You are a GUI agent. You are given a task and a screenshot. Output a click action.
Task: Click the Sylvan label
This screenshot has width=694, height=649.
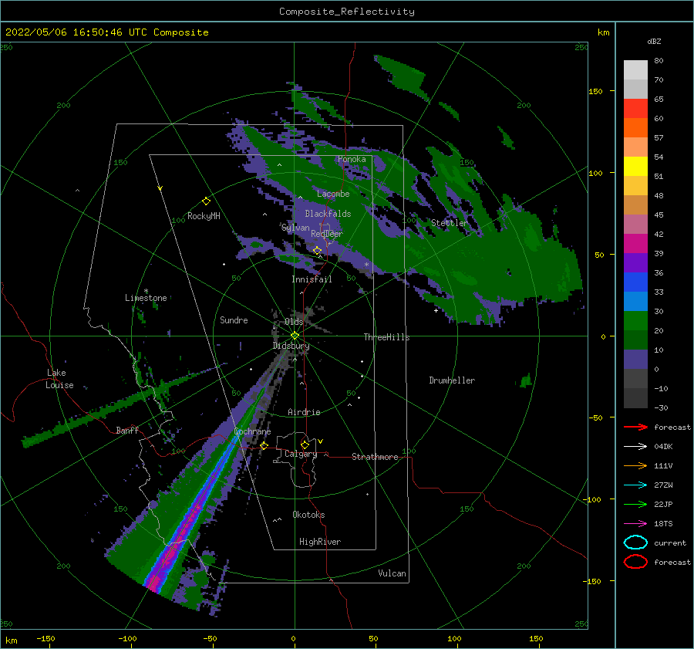[295, 228]
